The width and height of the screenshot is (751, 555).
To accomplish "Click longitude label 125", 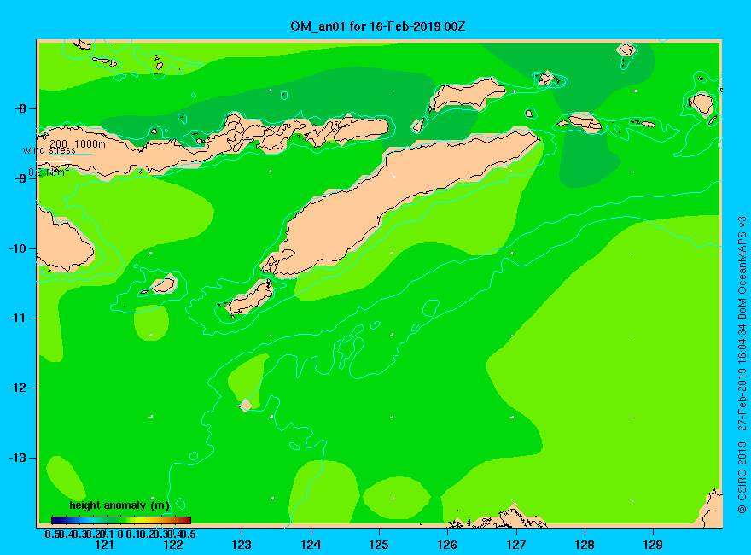I will click(379, 545).
